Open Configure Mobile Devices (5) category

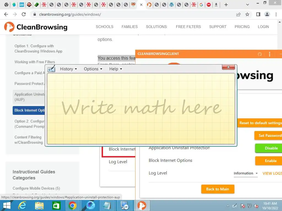(36, 188)
